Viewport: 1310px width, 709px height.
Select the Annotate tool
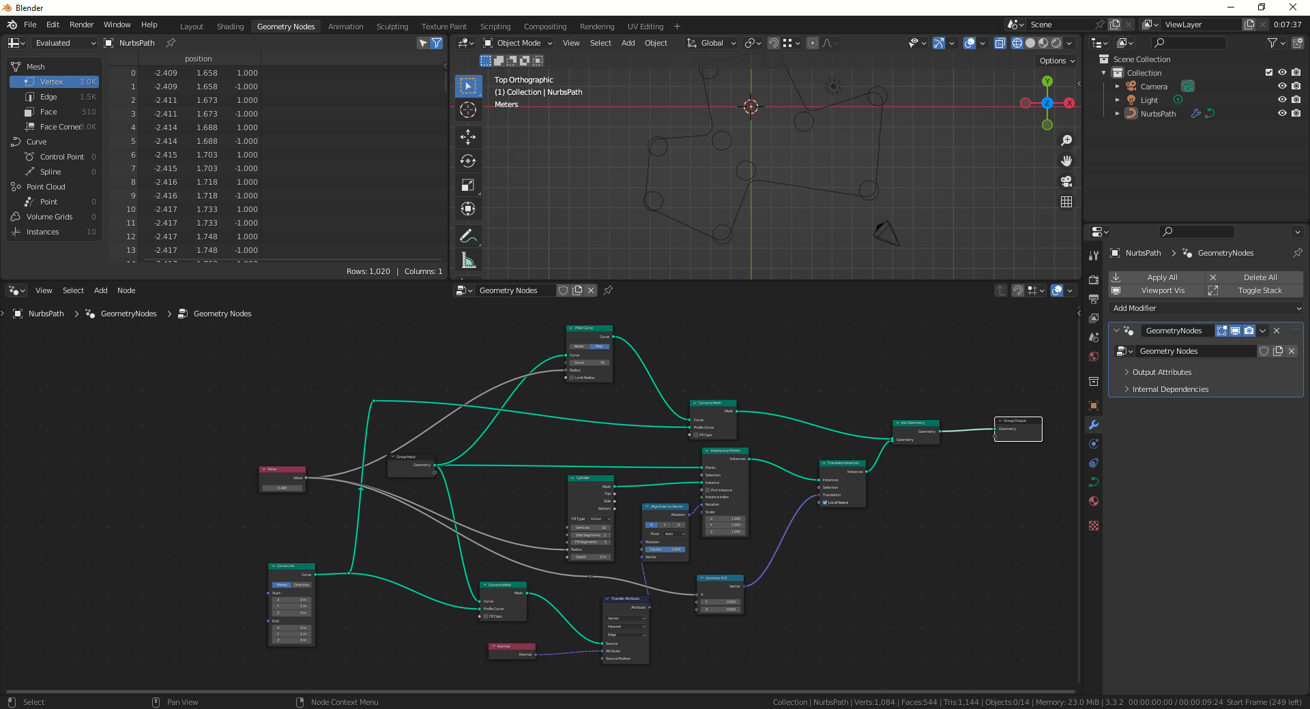click(468, 236)
